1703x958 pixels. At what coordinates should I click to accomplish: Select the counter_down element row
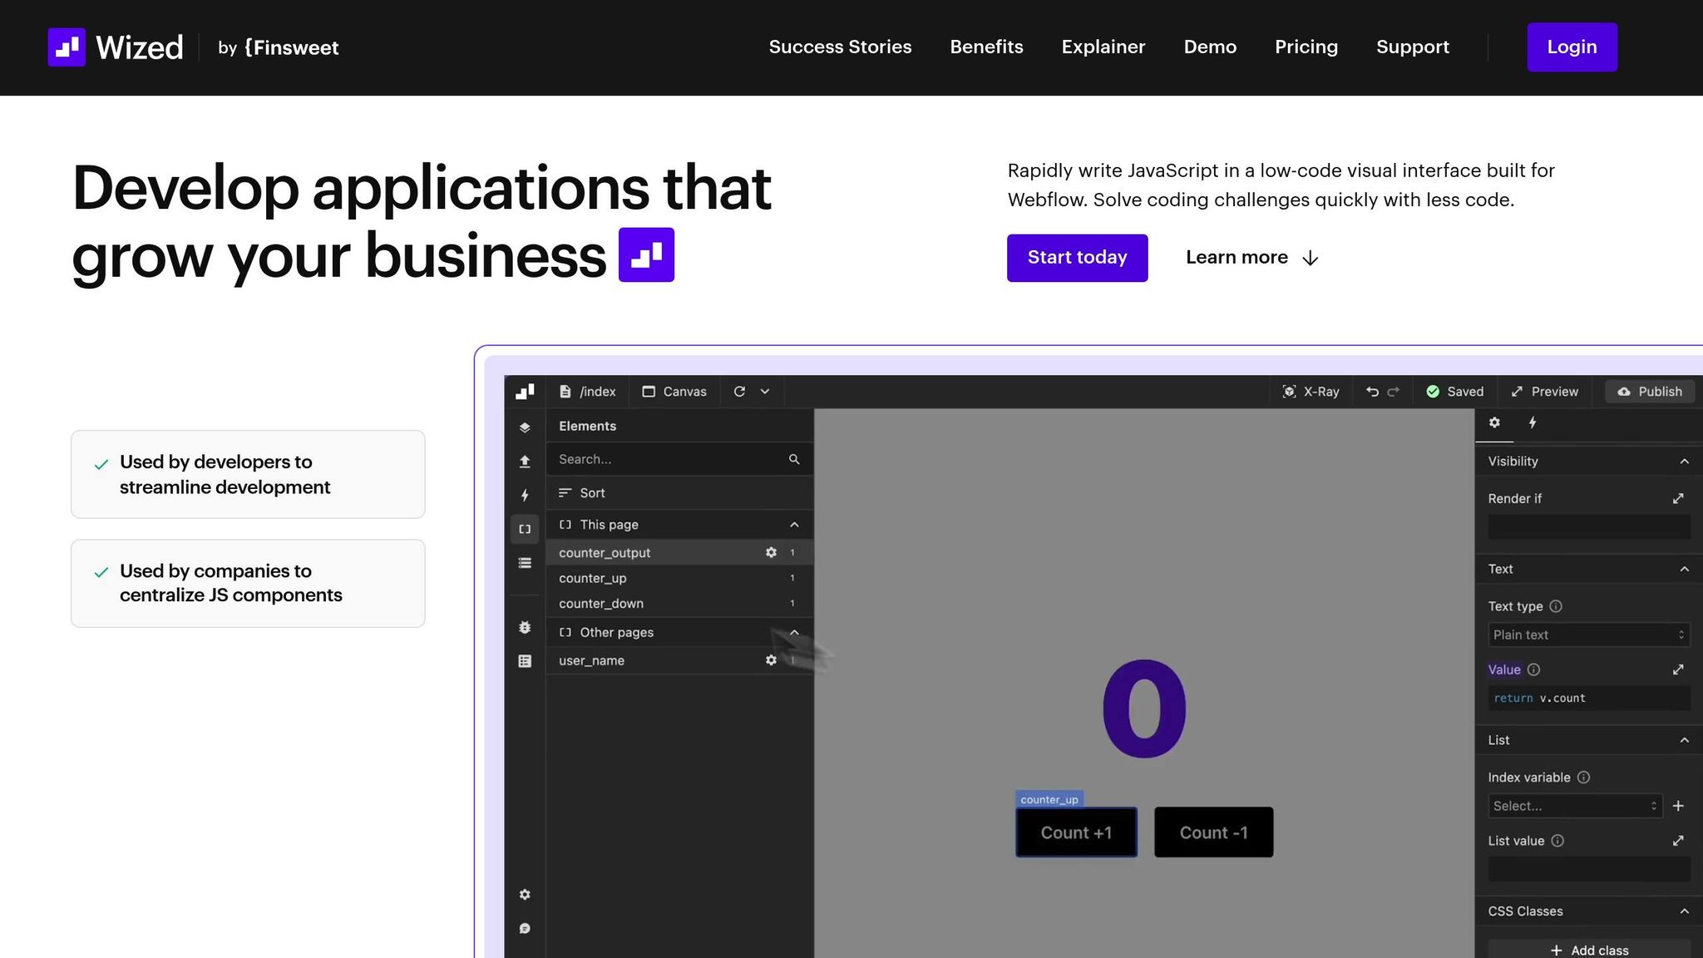click(x=679, y=604)
